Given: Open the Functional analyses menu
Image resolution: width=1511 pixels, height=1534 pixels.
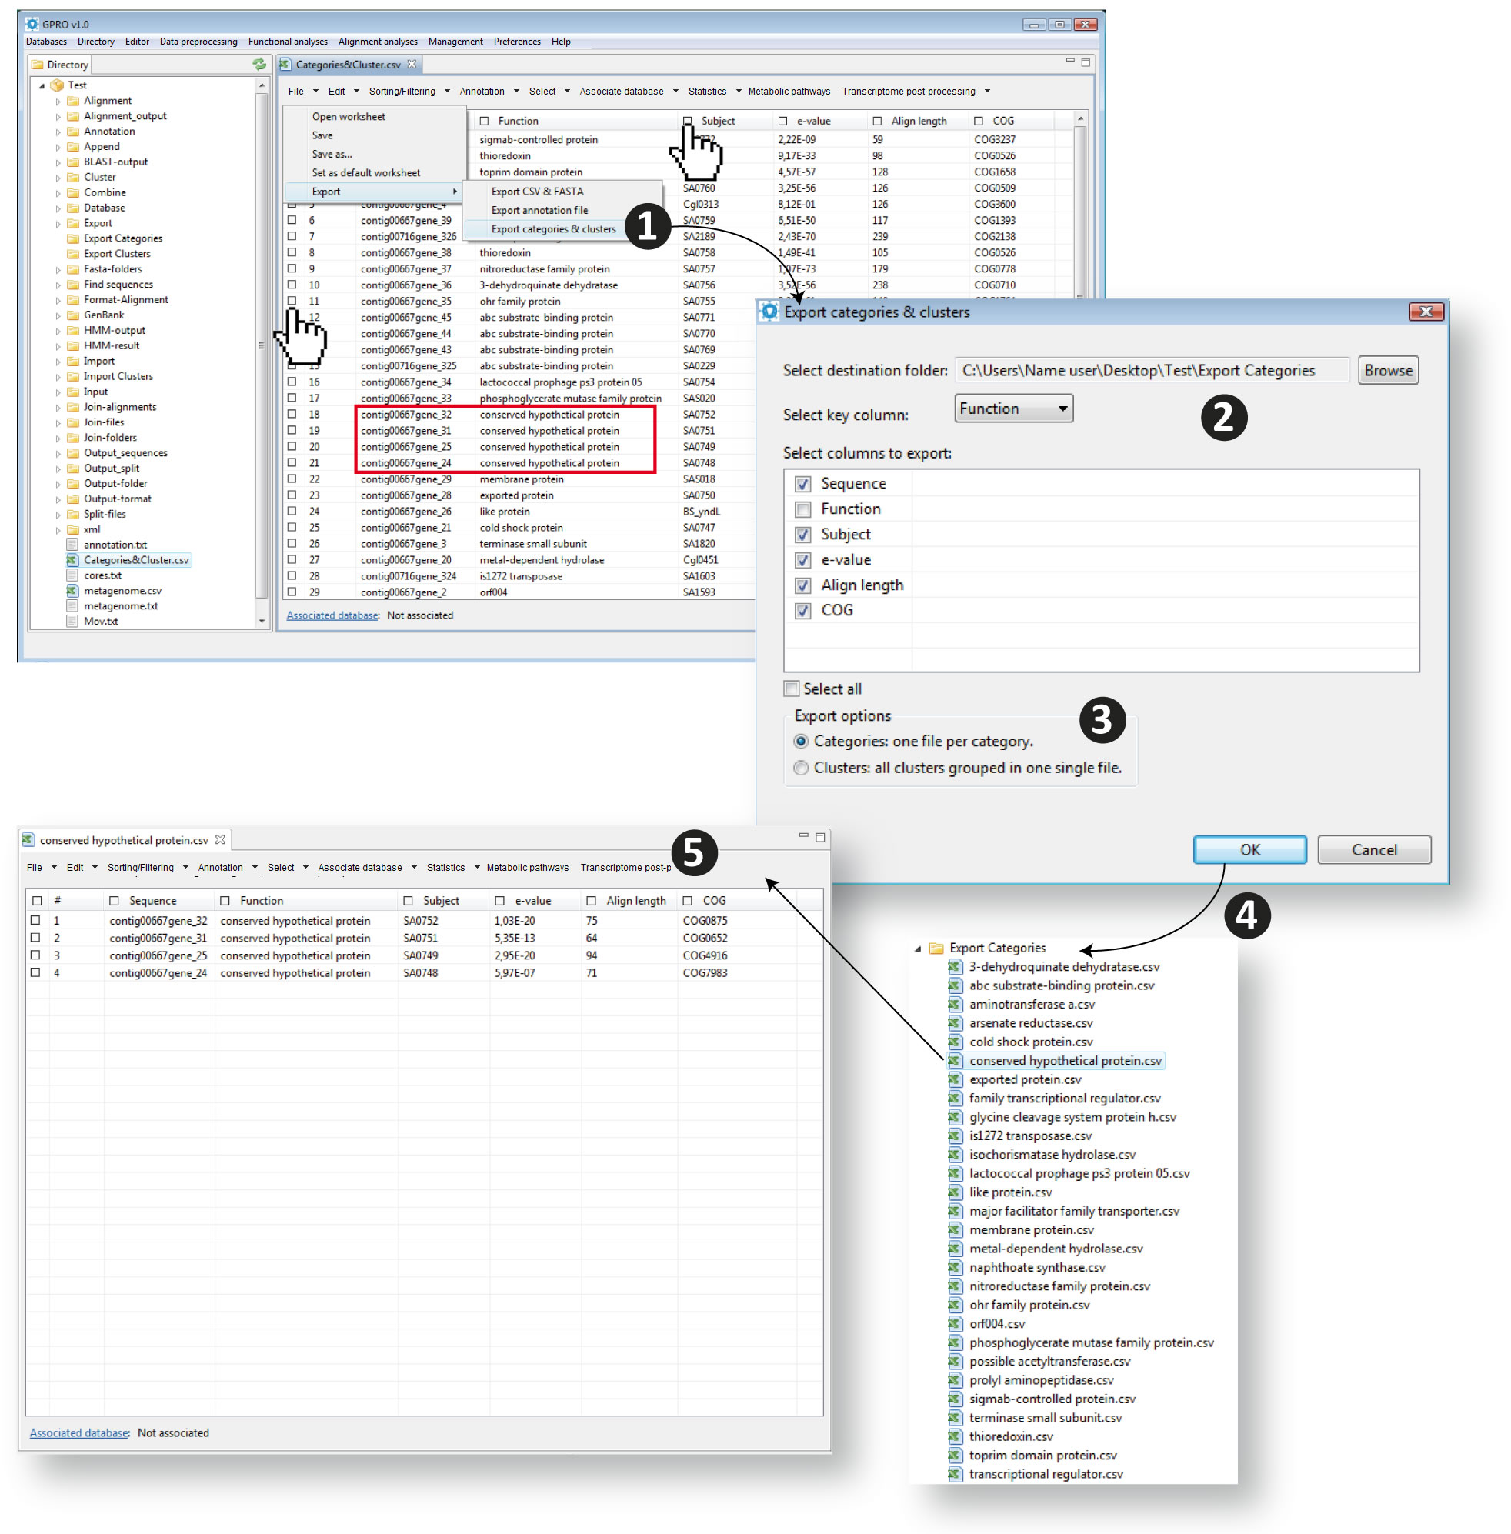Looking at the screenshot, I should pyautogui.click(x=287, y=42).
